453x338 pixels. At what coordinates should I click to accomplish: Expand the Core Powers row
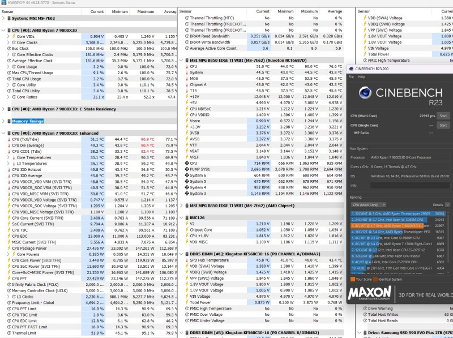pos(8,254)
